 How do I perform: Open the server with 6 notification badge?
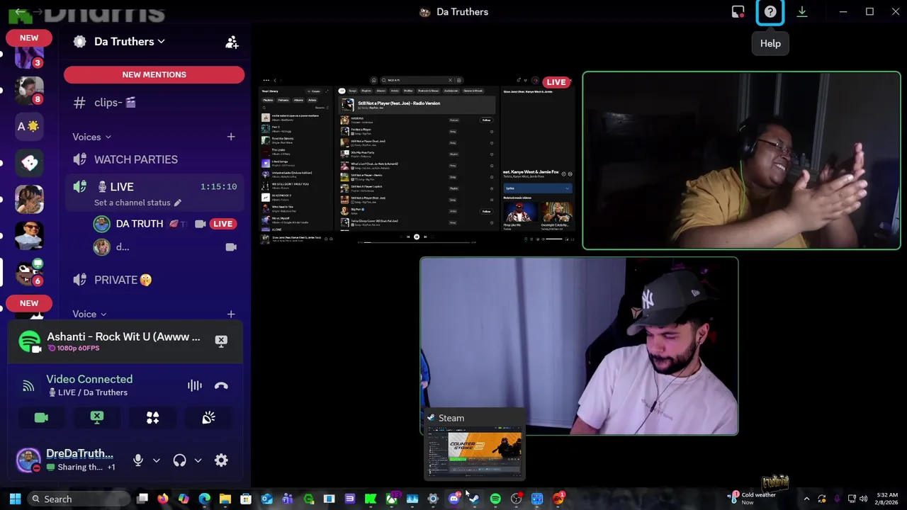point(29,273)
